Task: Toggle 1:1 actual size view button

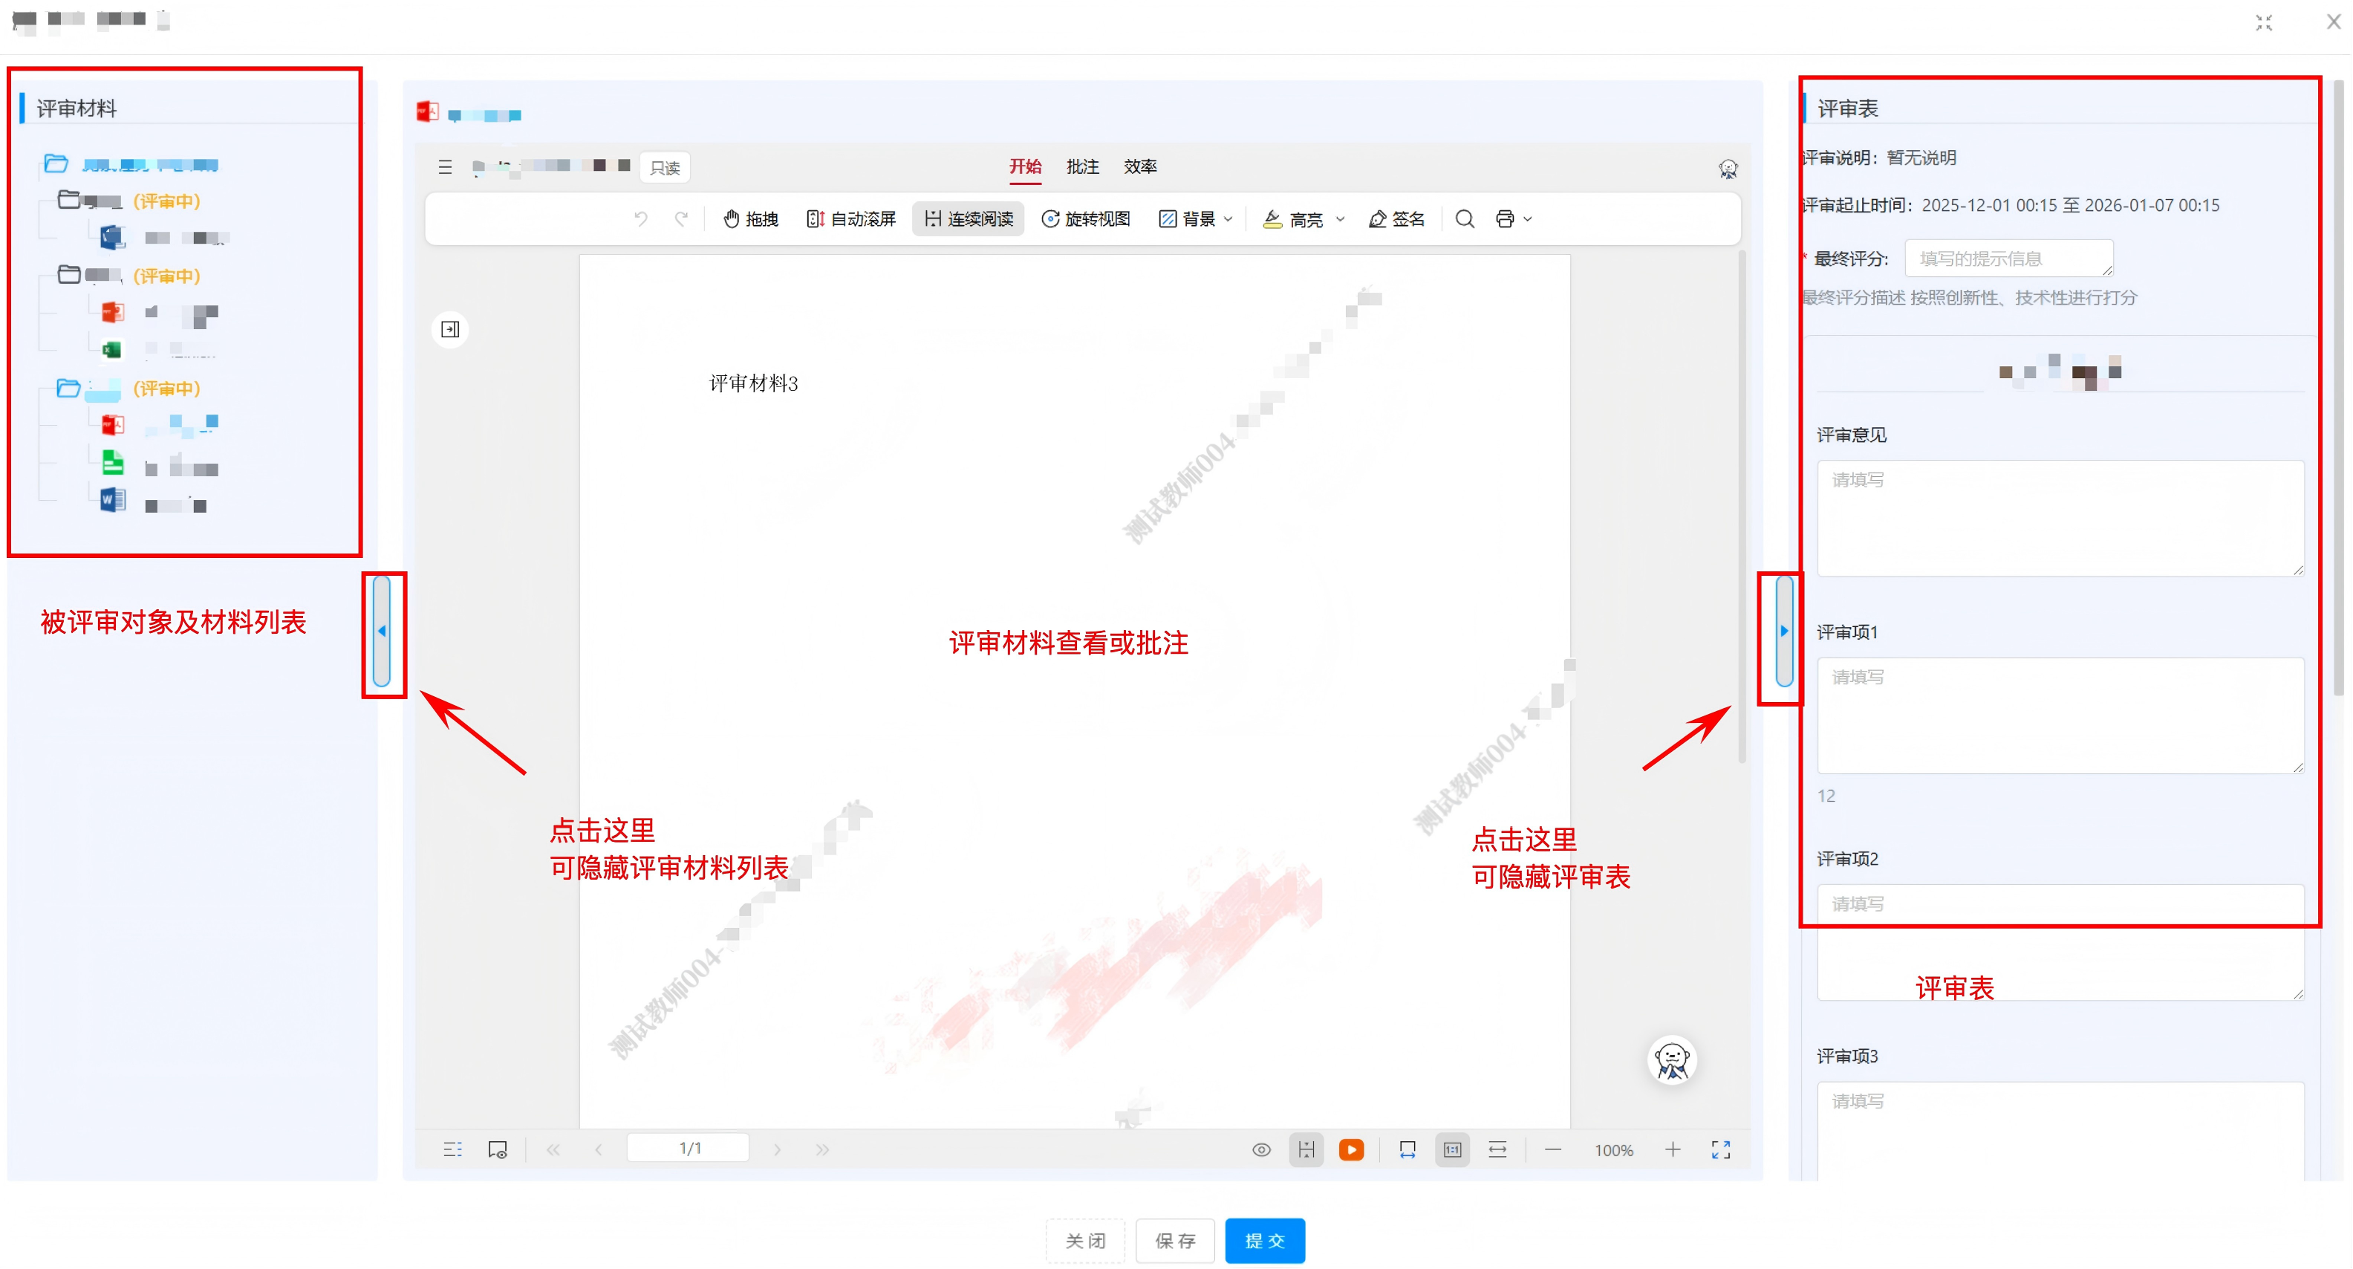Action: point(1452,1149)
